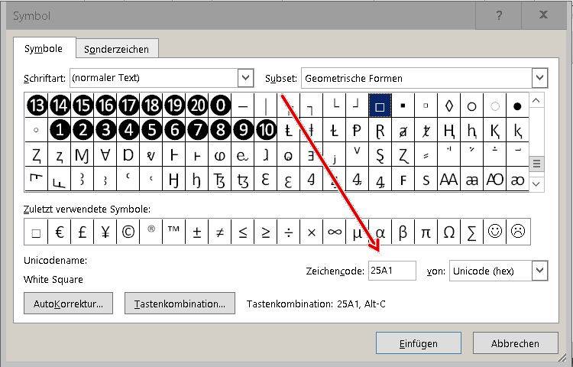
Task: Select the negative circled 17 symbol
Action: click(128, 106)
